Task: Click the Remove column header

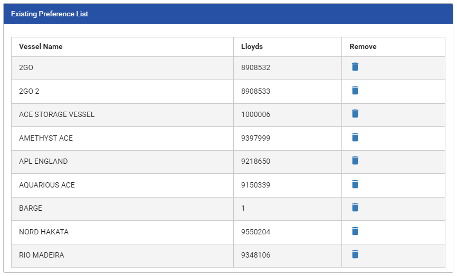Action: 363,46
